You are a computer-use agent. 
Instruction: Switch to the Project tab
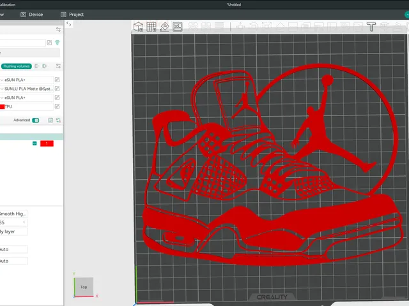[x=72, y=15]
